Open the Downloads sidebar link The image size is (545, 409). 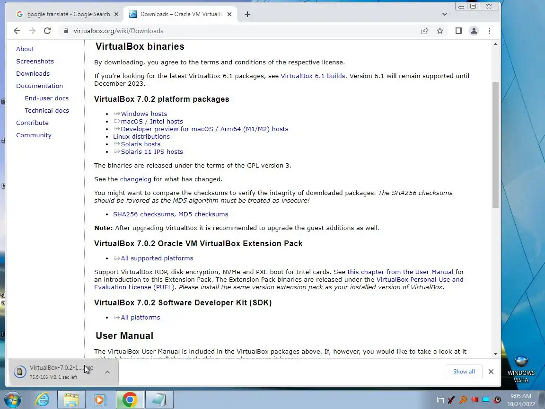pos(33,74)
